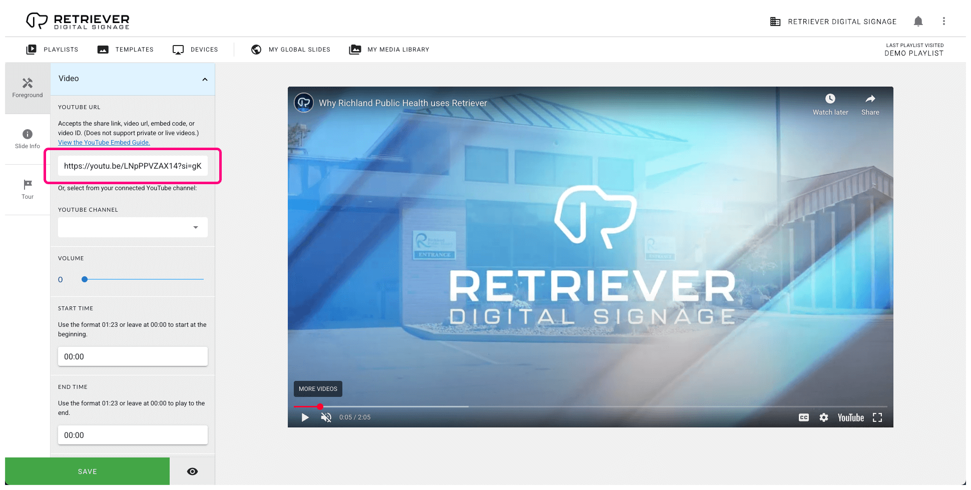Image resolution: width=971 pixels, height=490 pixels.
Task: Toggle closed captions CC button
Action: coord(804,417)
